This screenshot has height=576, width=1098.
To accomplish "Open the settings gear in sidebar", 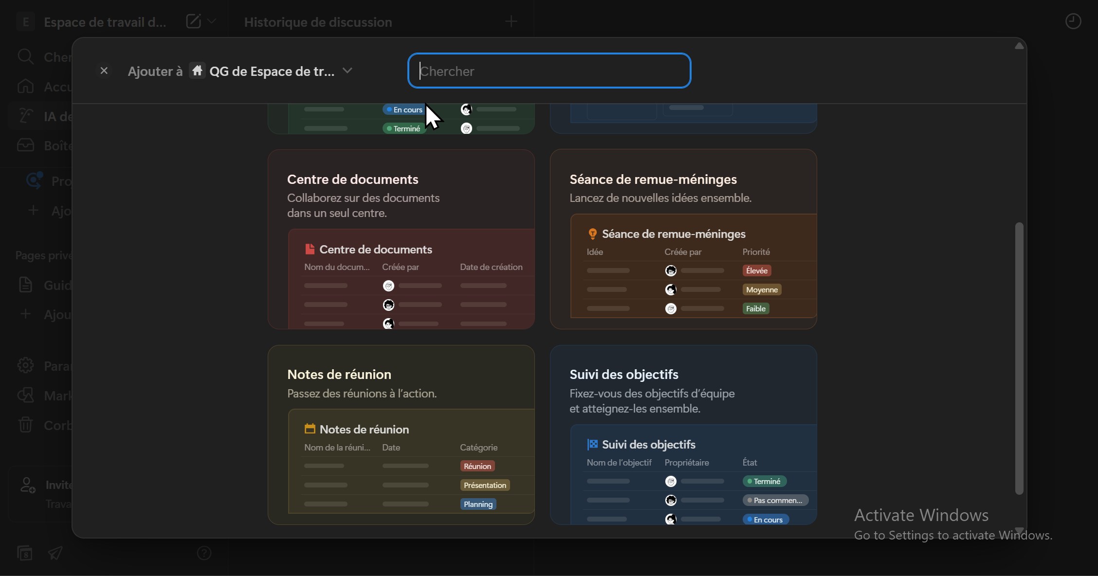I will point(25,365).
